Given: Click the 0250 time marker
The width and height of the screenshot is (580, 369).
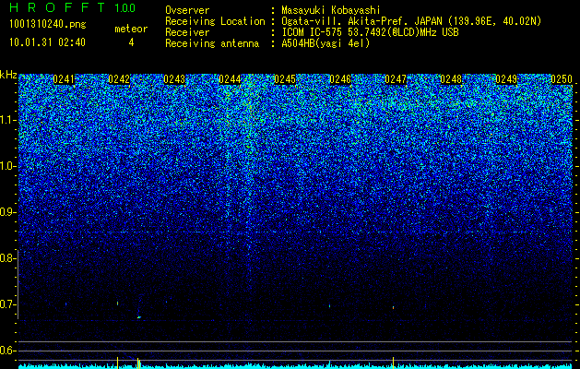Looking at the screenshot, I should click(562, 79).
